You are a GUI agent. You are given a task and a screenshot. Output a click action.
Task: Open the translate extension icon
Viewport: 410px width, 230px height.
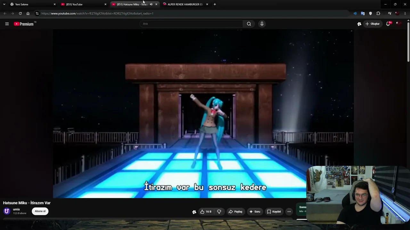point(363,13)
